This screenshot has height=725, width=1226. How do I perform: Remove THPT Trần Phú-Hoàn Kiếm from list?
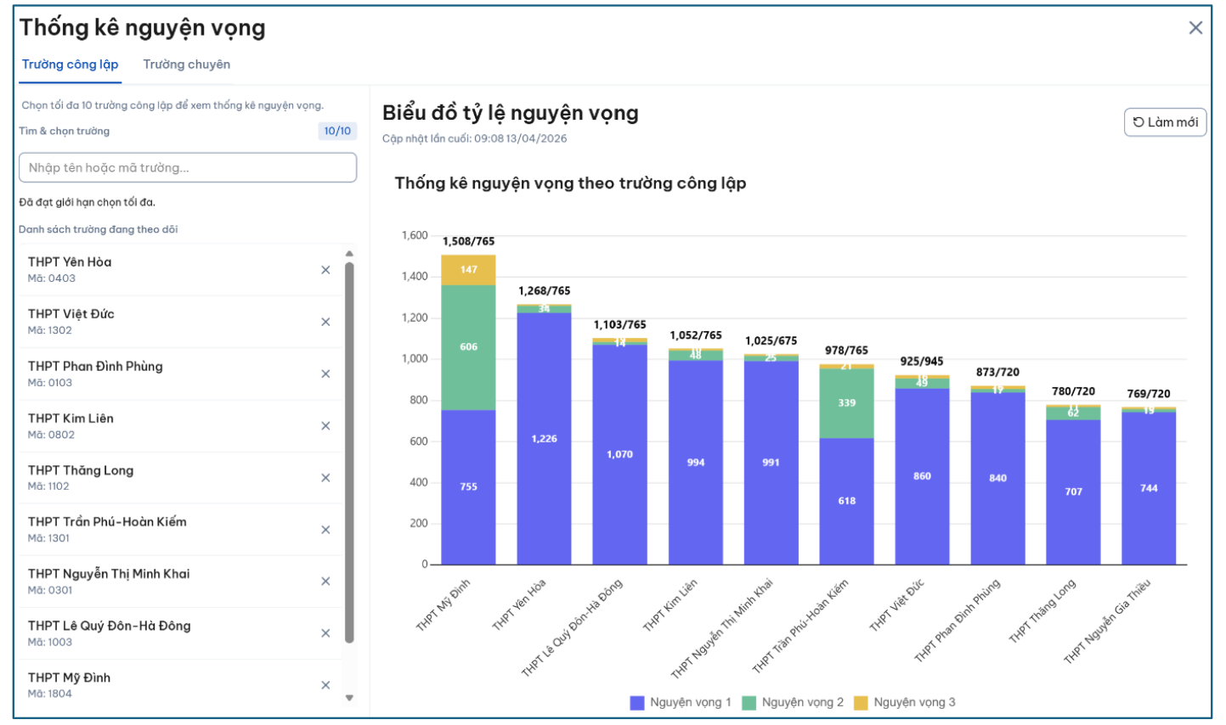[325, 530]
